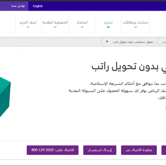Screen dimensions: 166x166
Task: Open the المصرفية الرقمية menu
Action: 55,22
